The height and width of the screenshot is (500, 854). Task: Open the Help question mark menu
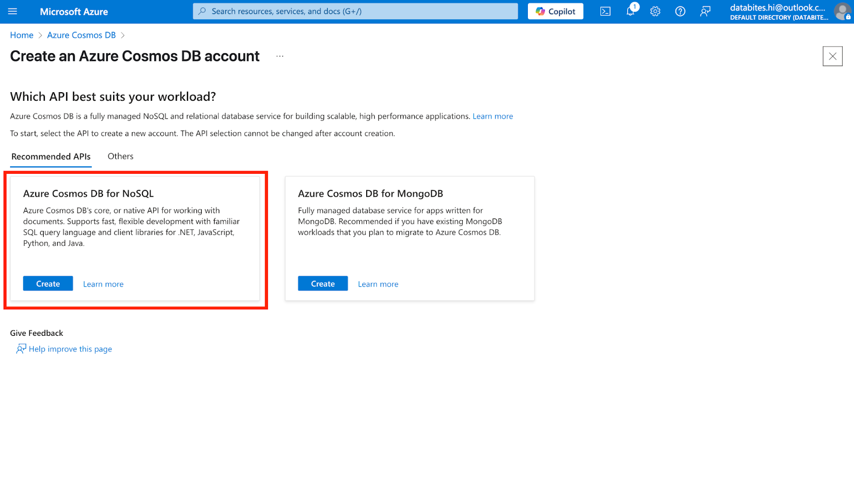[680, 11]
